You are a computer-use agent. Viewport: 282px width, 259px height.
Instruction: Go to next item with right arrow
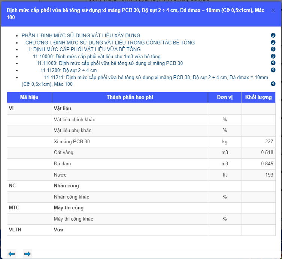click(x=27, y=254)
